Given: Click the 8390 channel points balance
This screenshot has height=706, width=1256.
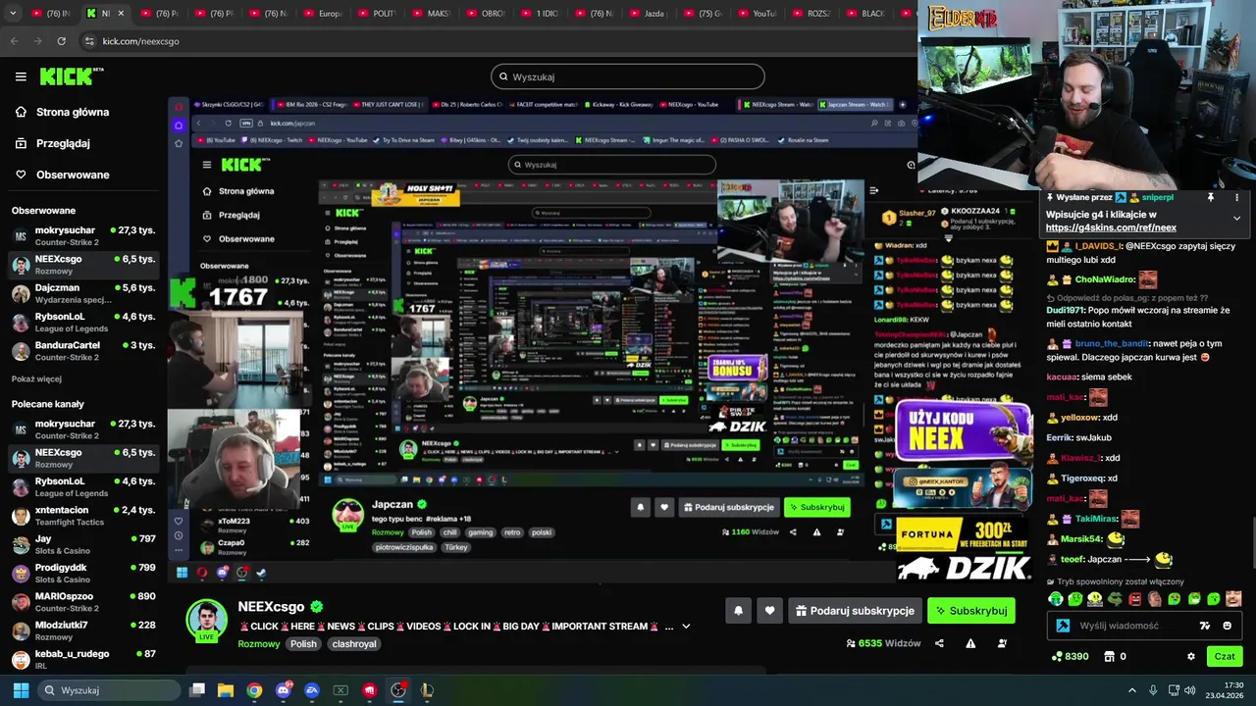Looking at the screenshot, I should coord(1070,657).
